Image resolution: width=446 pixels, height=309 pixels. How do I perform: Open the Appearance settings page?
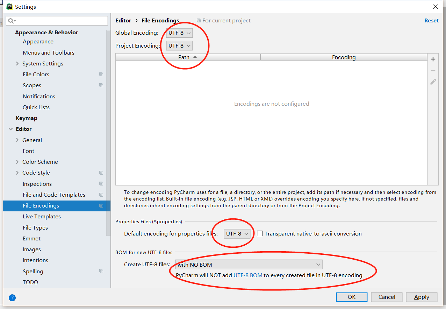[x=38, y=42]
